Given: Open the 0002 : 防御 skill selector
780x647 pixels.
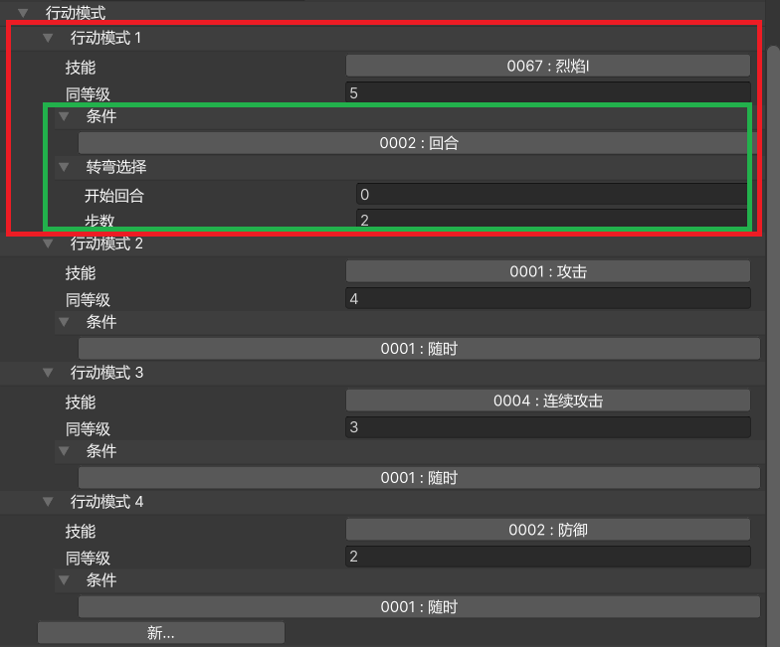Looking at the screenshot, I should click(547, 531).
